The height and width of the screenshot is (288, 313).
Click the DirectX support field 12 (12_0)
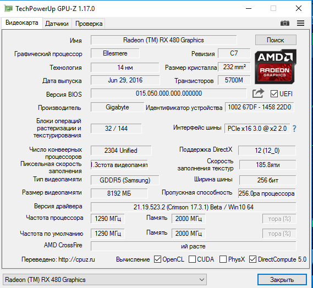pyautogui.click(x=267, y=151)
